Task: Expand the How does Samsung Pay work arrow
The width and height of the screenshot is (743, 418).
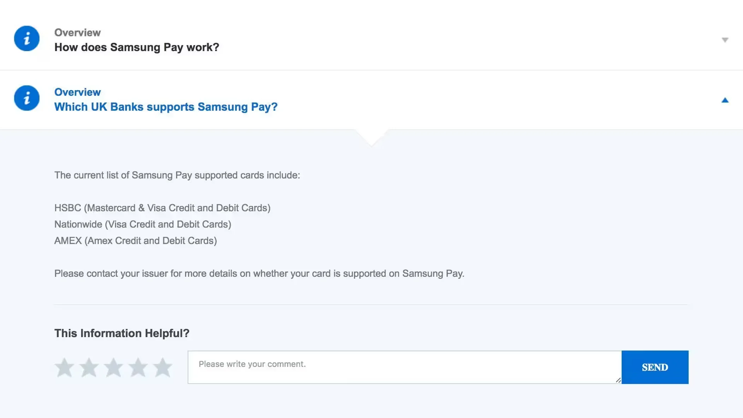Action: (x=725, y=40)
